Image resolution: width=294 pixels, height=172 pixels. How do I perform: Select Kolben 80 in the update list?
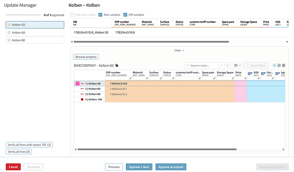(35, 40)
